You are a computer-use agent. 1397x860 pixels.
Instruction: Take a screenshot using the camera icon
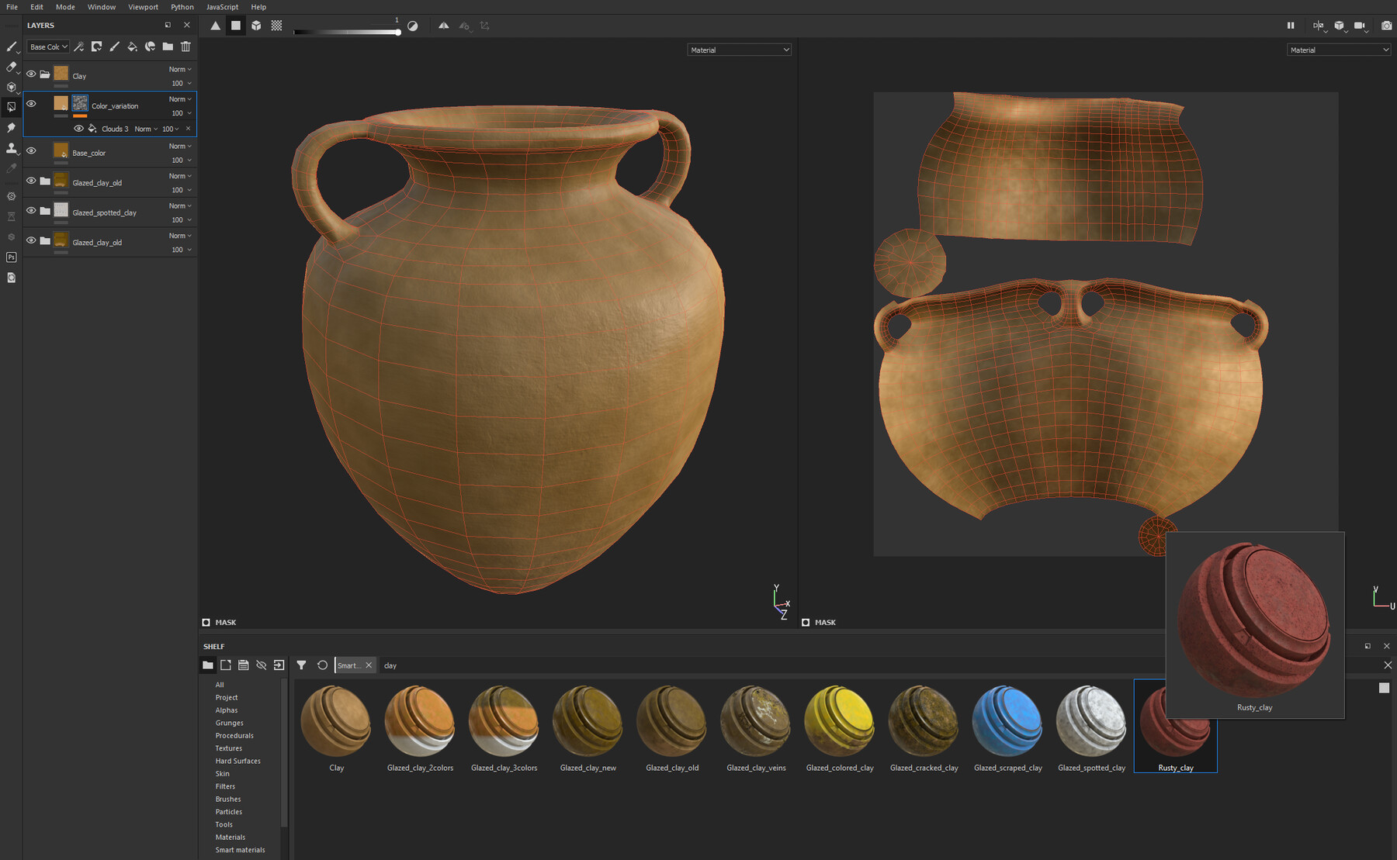click(1387, 26)
